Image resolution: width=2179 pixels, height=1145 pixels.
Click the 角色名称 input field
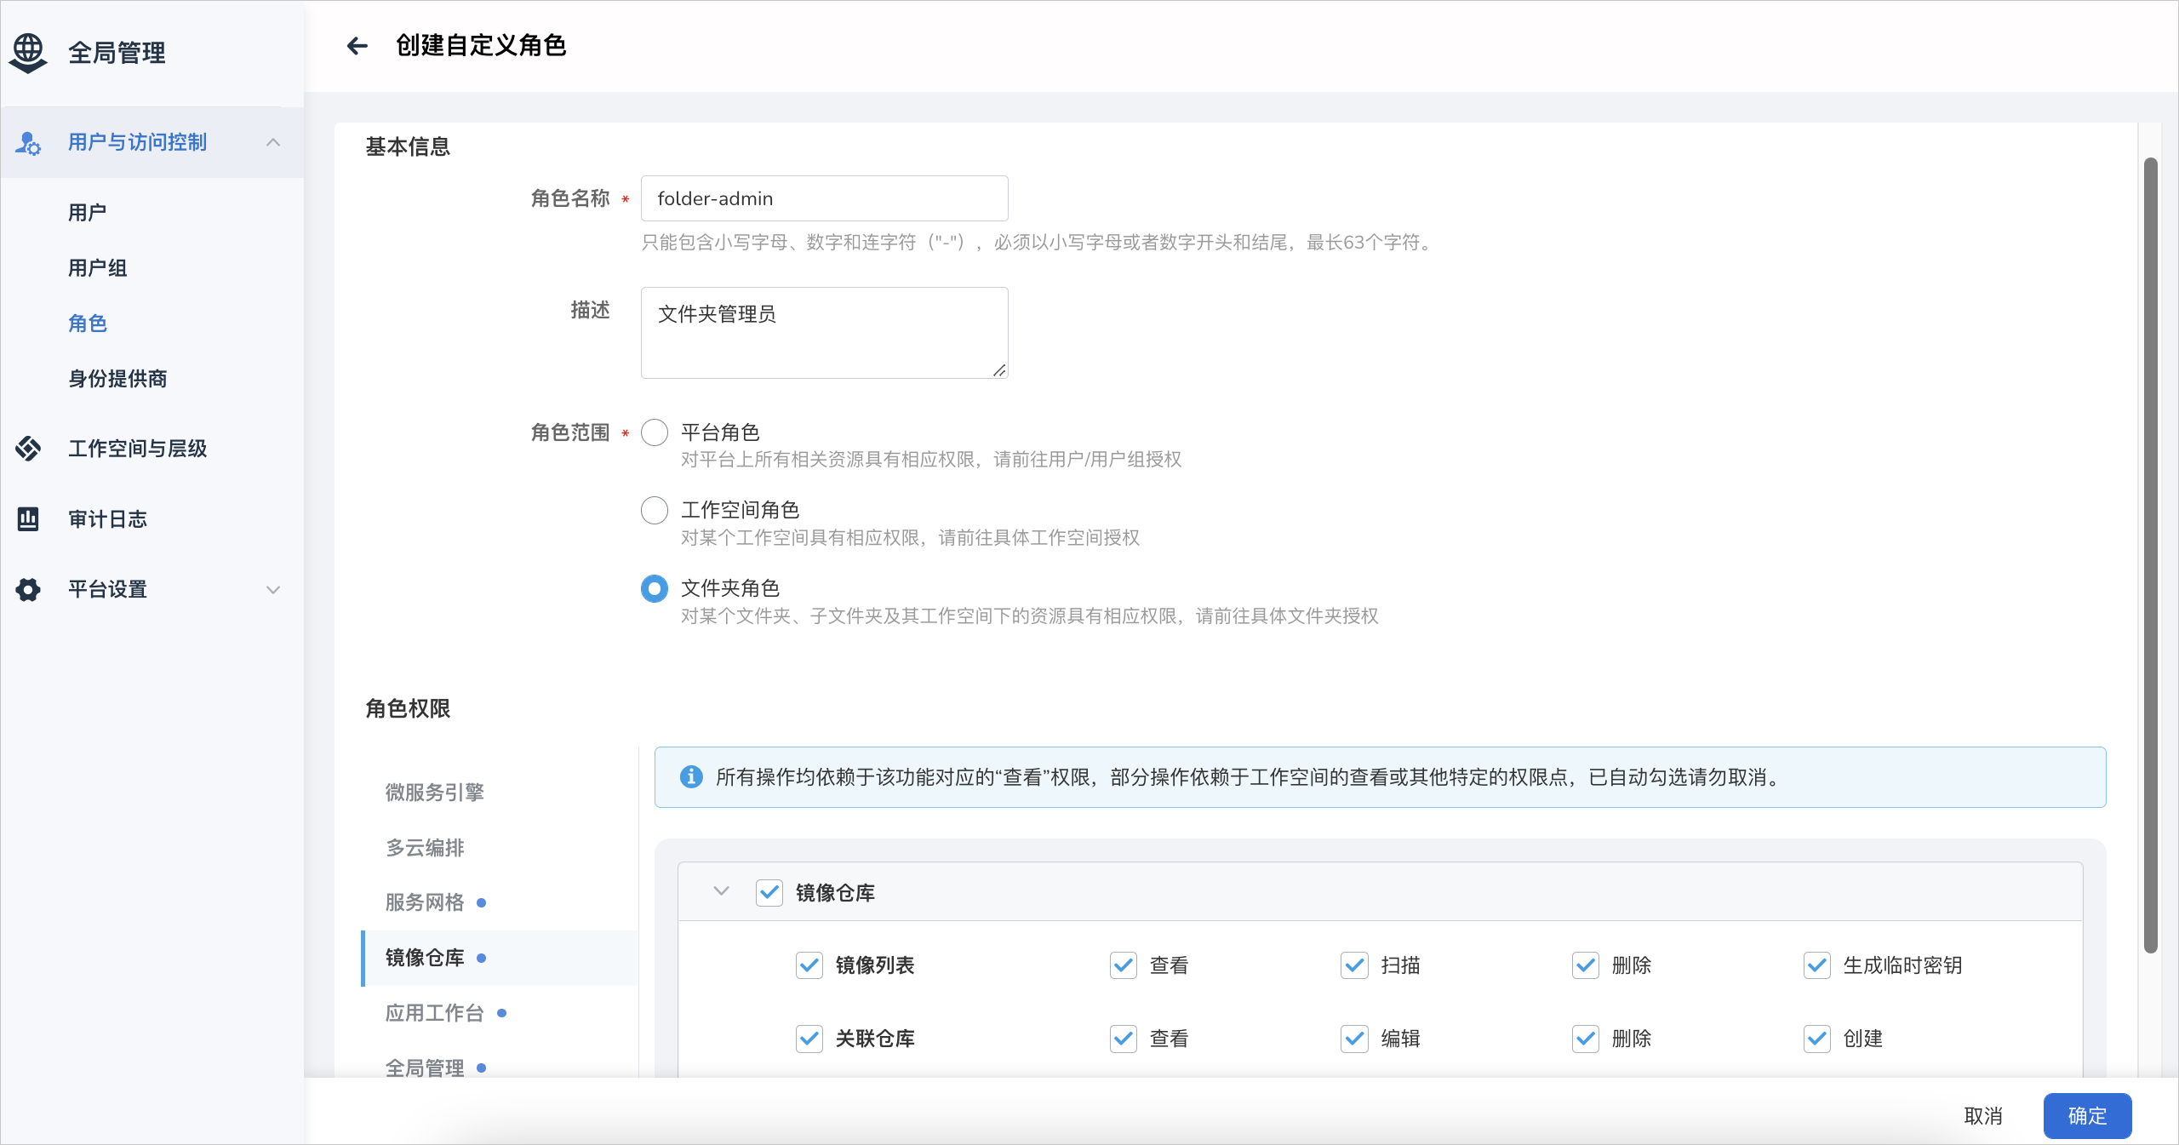click(x=824, y=198)
